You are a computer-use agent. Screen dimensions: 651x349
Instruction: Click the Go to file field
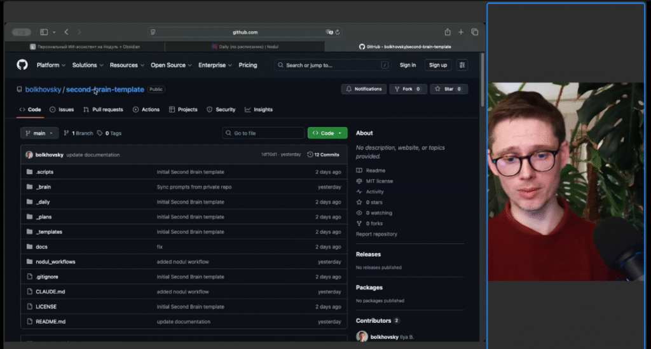pyautogui.click(x=263, y=133)
